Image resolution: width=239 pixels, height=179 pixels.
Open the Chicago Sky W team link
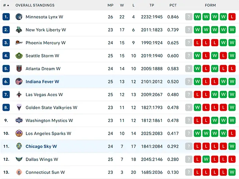pos(41,146)
